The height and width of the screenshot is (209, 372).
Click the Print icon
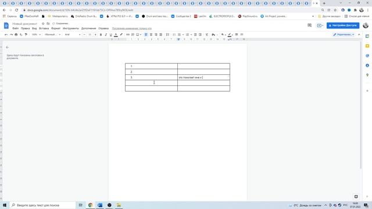pos(16,35)
